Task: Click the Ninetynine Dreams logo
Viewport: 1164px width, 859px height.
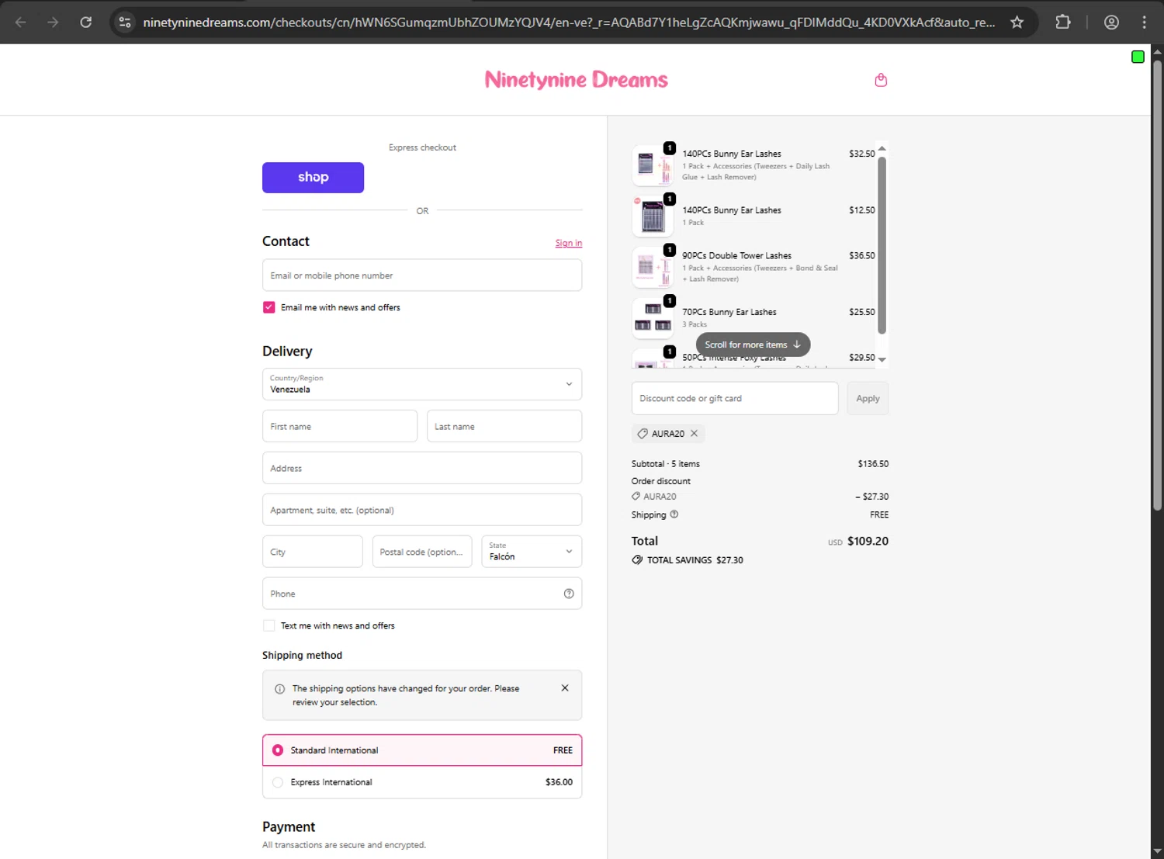Action: point(576,80)
